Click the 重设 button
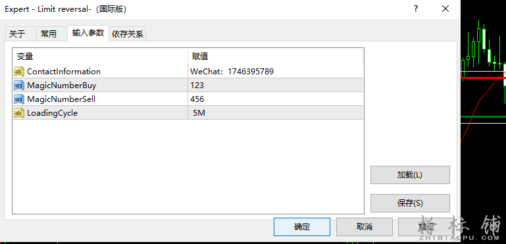The image size is (506, 244). click(426, 227)
